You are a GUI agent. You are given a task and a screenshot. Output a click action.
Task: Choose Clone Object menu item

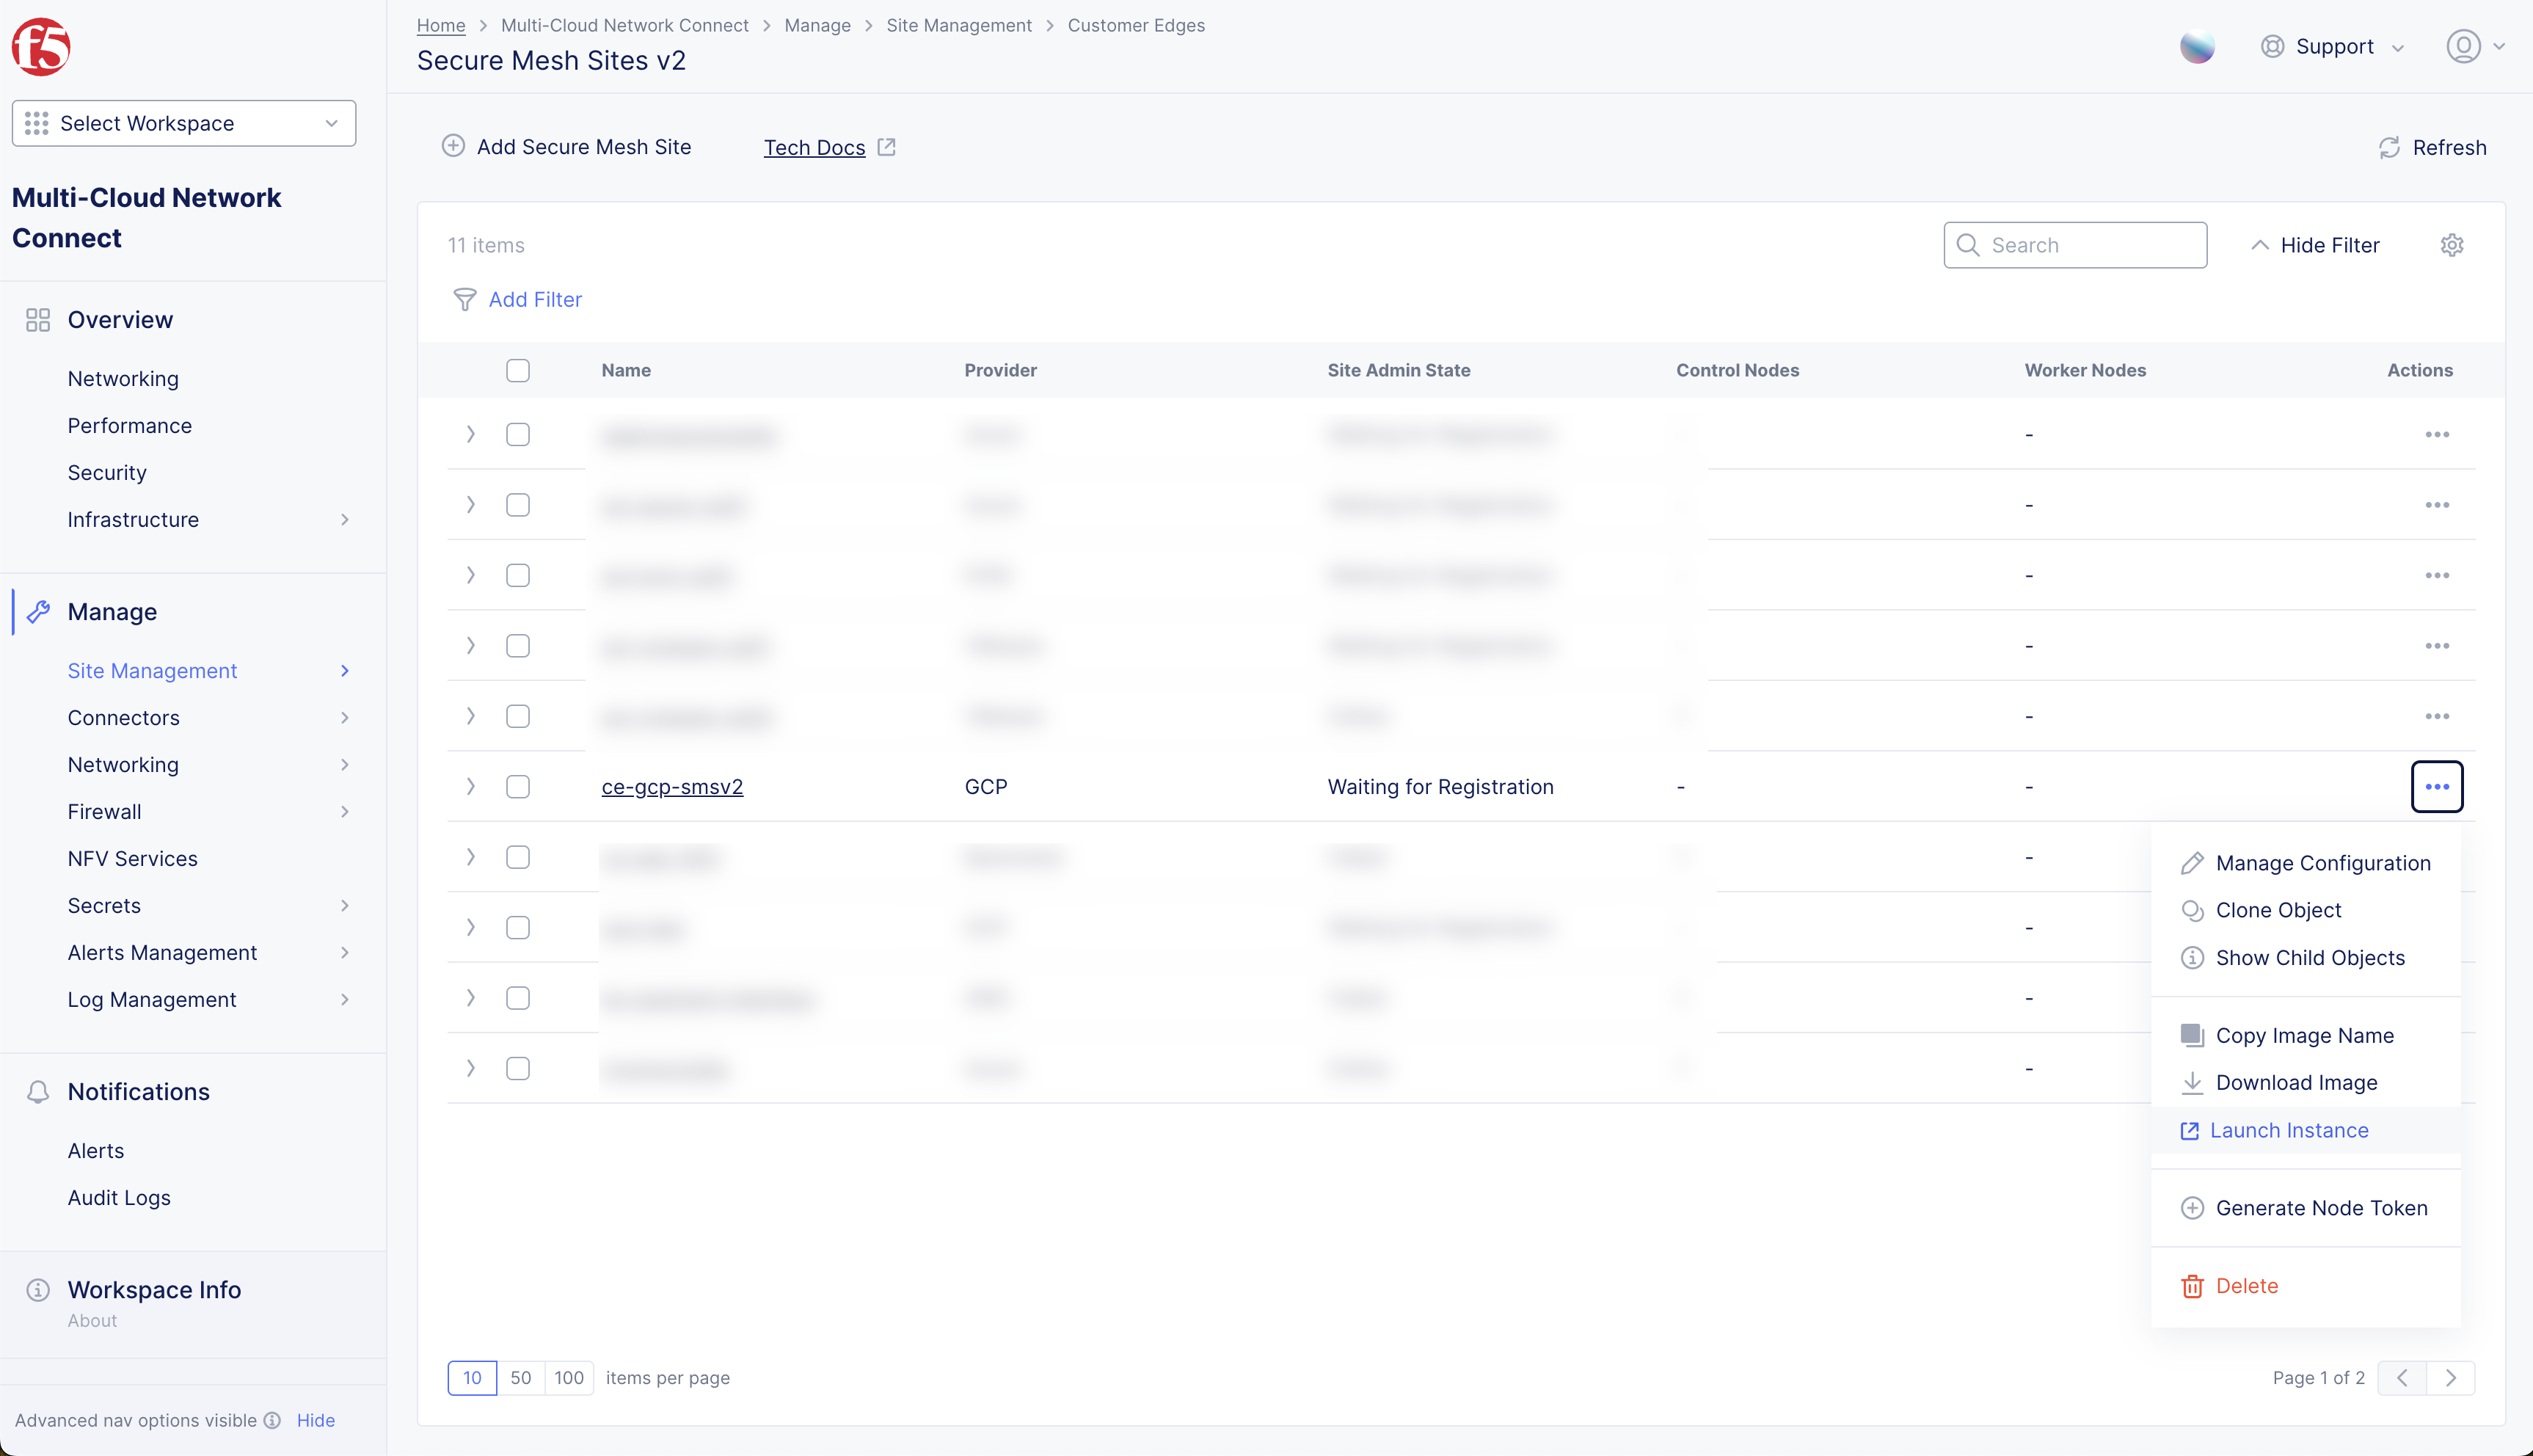pyautogui.click(x=2306, y=910)
